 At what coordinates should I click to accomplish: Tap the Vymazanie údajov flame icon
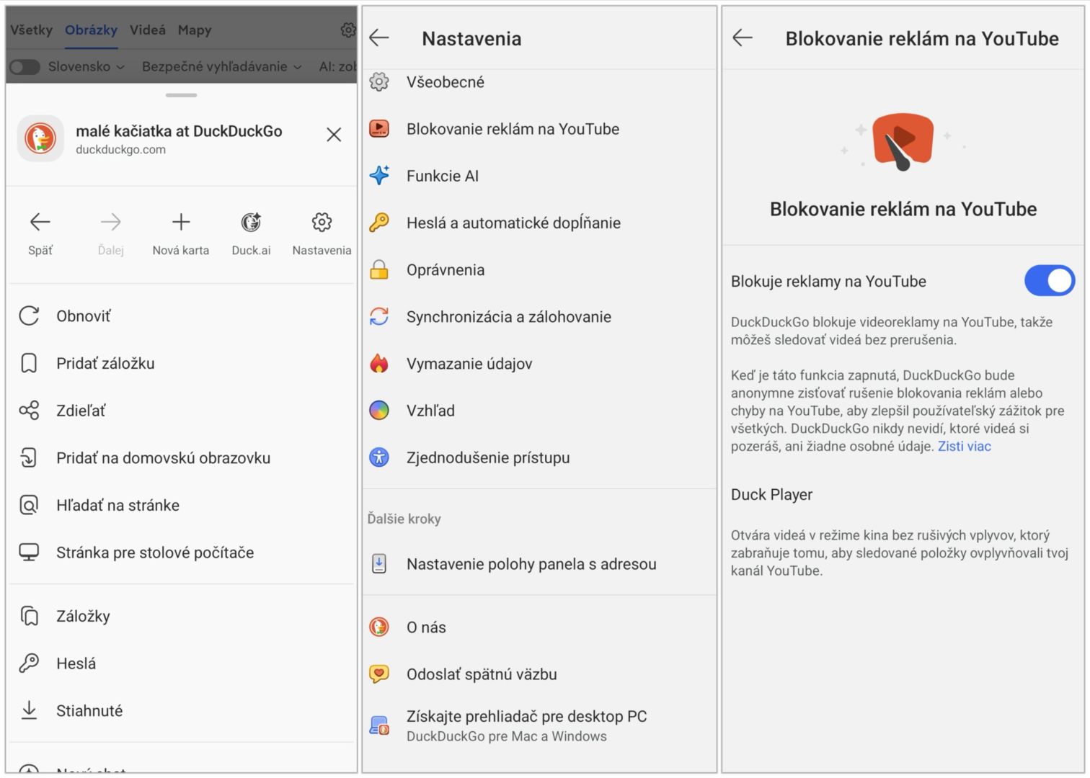379,363
